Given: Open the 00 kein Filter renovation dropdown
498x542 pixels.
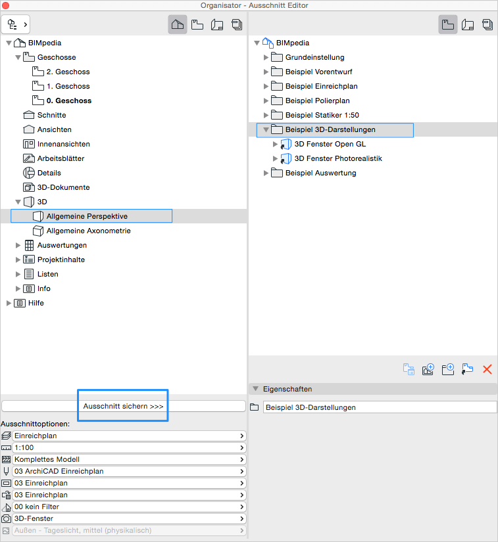Looking at the screenshot, I should [128, 507].
